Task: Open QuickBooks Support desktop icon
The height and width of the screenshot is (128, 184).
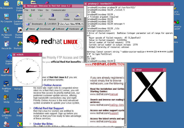Action: [19, 19]
